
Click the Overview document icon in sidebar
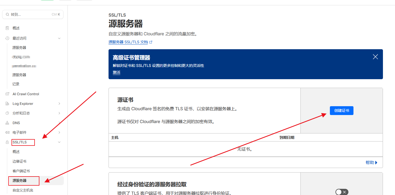(7, 28)
